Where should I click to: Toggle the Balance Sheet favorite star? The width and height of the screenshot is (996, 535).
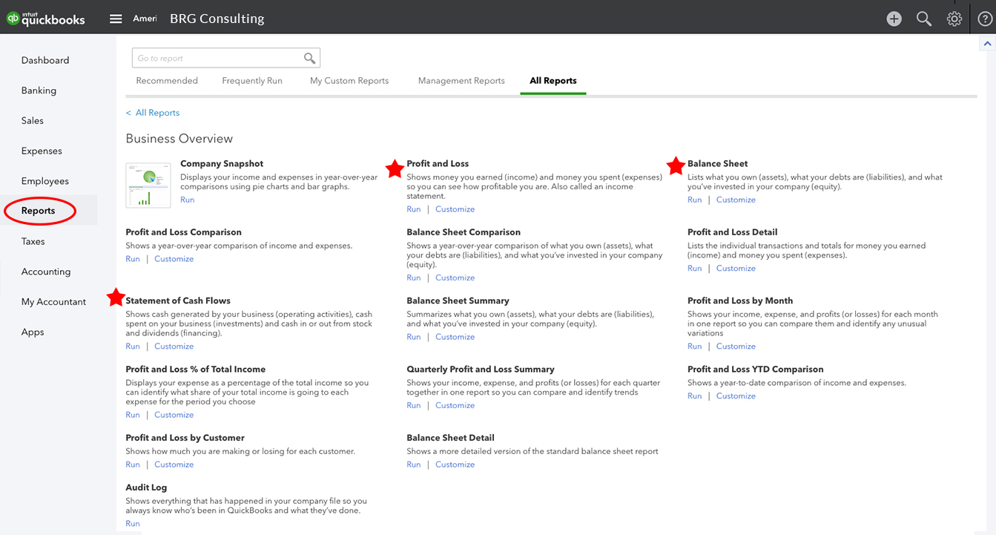point(675,166)
